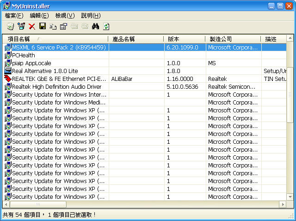
Task: Sort by the 製造公司 column header
Action: pos(233,39)
